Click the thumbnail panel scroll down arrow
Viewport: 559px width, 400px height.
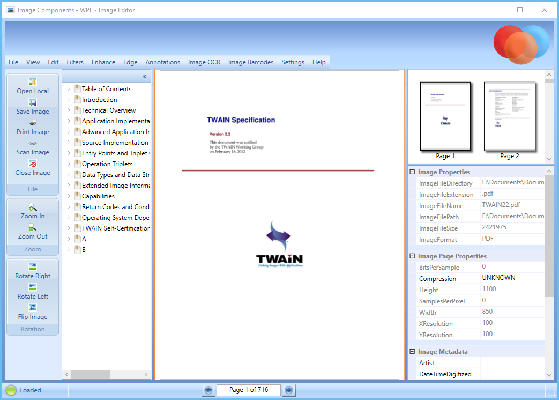point(549,159)
